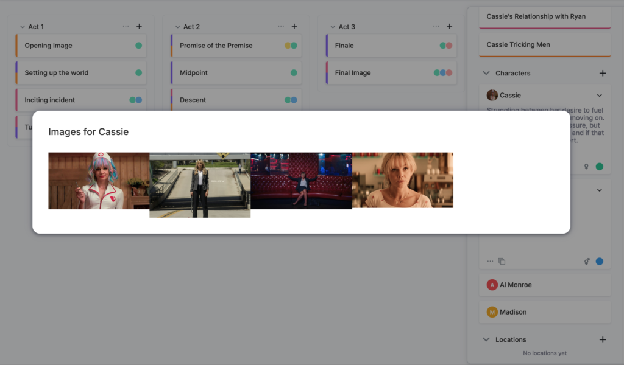Click the gender icon beside the blue dot
Viewport: 624px width, 365px height.
coord(587,262)
